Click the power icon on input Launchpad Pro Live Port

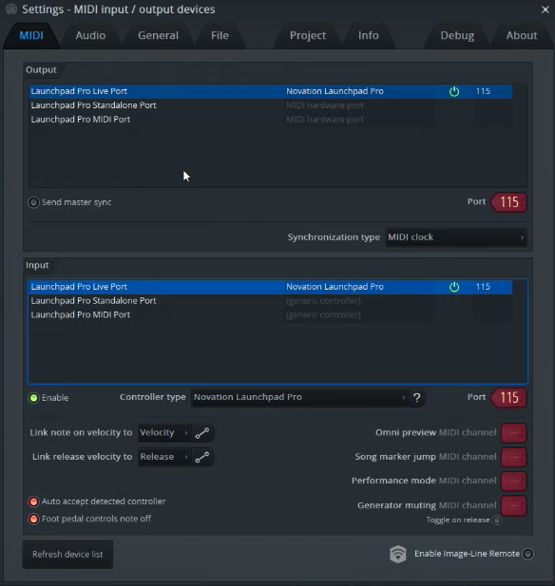(454, 287)
